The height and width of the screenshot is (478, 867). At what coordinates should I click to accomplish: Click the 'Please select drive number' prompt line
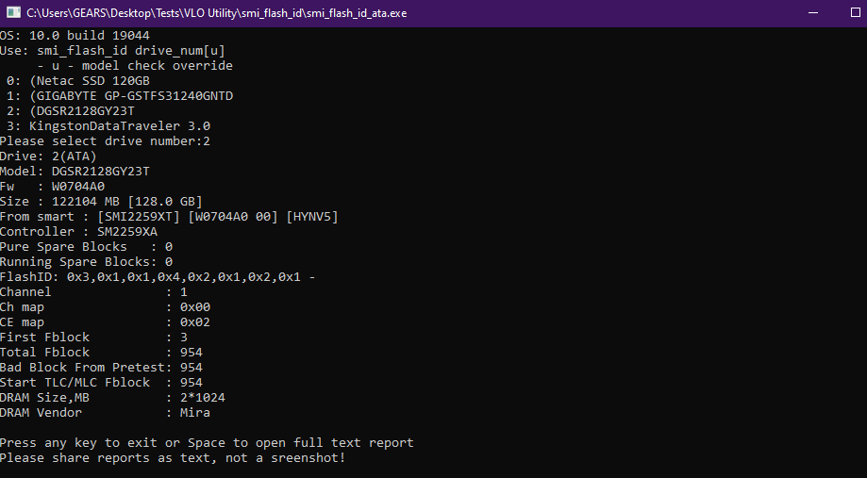(x=105, y=141)
